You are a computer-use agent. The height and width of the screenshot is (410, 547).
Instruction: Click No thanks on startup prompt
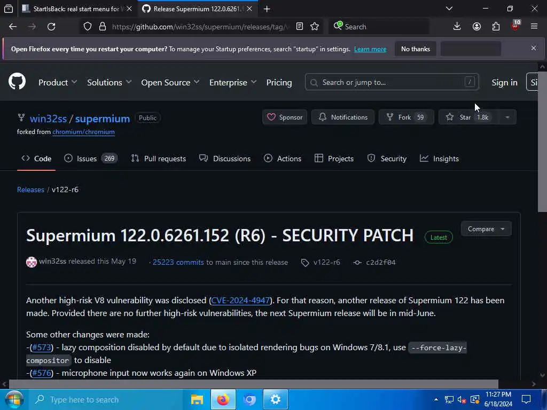pyautogui.click(x=416, y=49)
